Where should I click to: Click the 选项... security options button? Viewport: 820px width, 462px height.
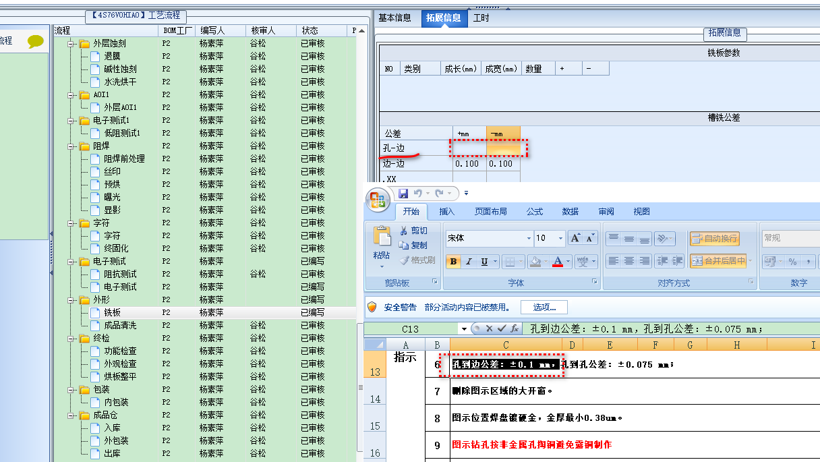pyautogui.click(x=544, y=308)
